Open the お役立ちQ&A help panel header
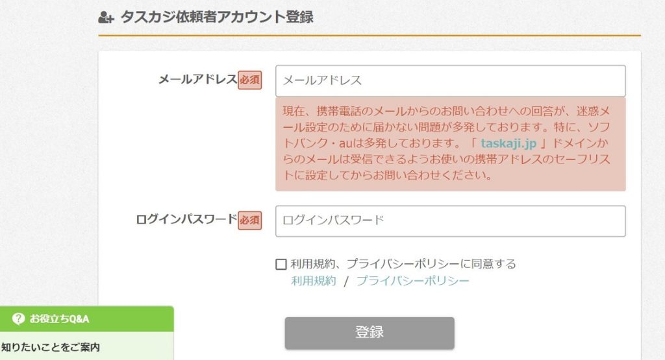Viewport: 665px width, 360px height. click(x=87, y=319)
